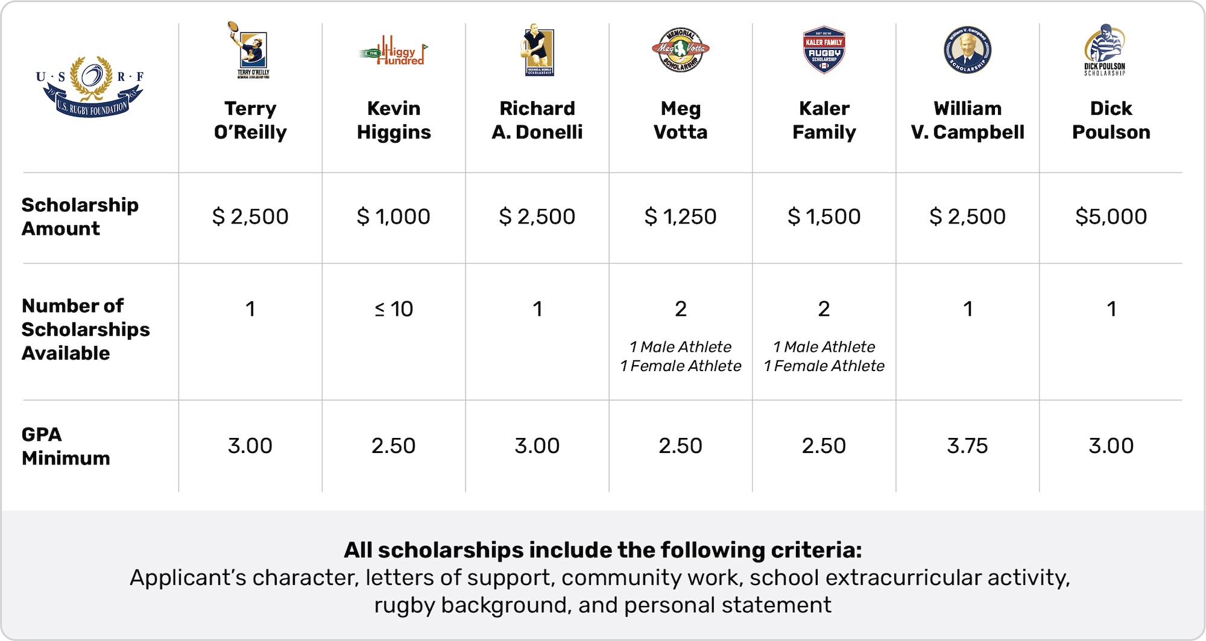Select the Kevin Higgins column heading
The image size is (1206, 641).
click(394, 120)
